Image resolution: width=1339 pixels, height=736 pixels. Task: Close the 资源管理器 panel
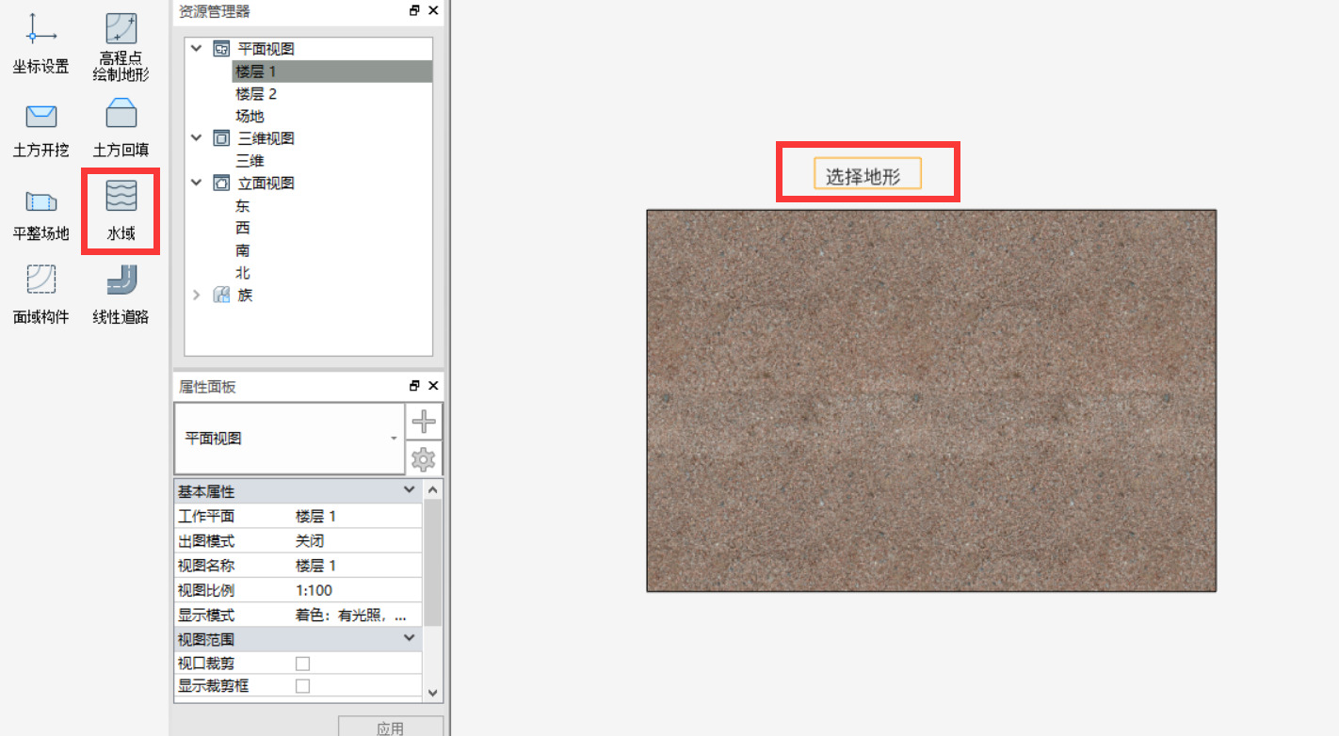(x=433, y=10)
